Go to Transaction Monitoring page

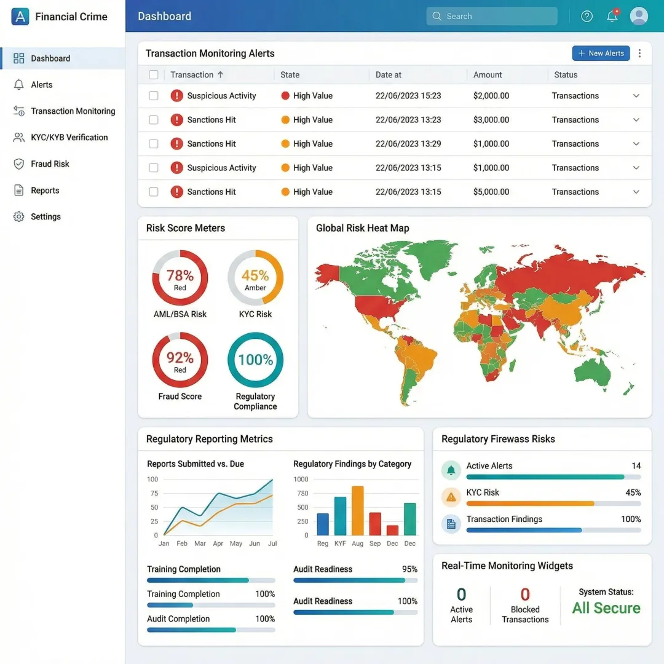(x=63, y=111)
